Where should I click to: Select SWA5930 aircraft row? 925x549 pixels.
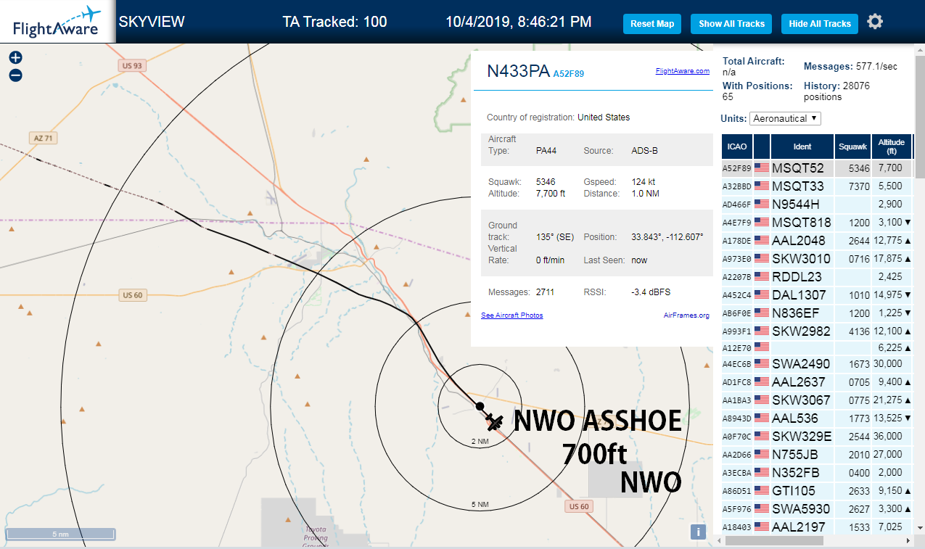[817, 508]
